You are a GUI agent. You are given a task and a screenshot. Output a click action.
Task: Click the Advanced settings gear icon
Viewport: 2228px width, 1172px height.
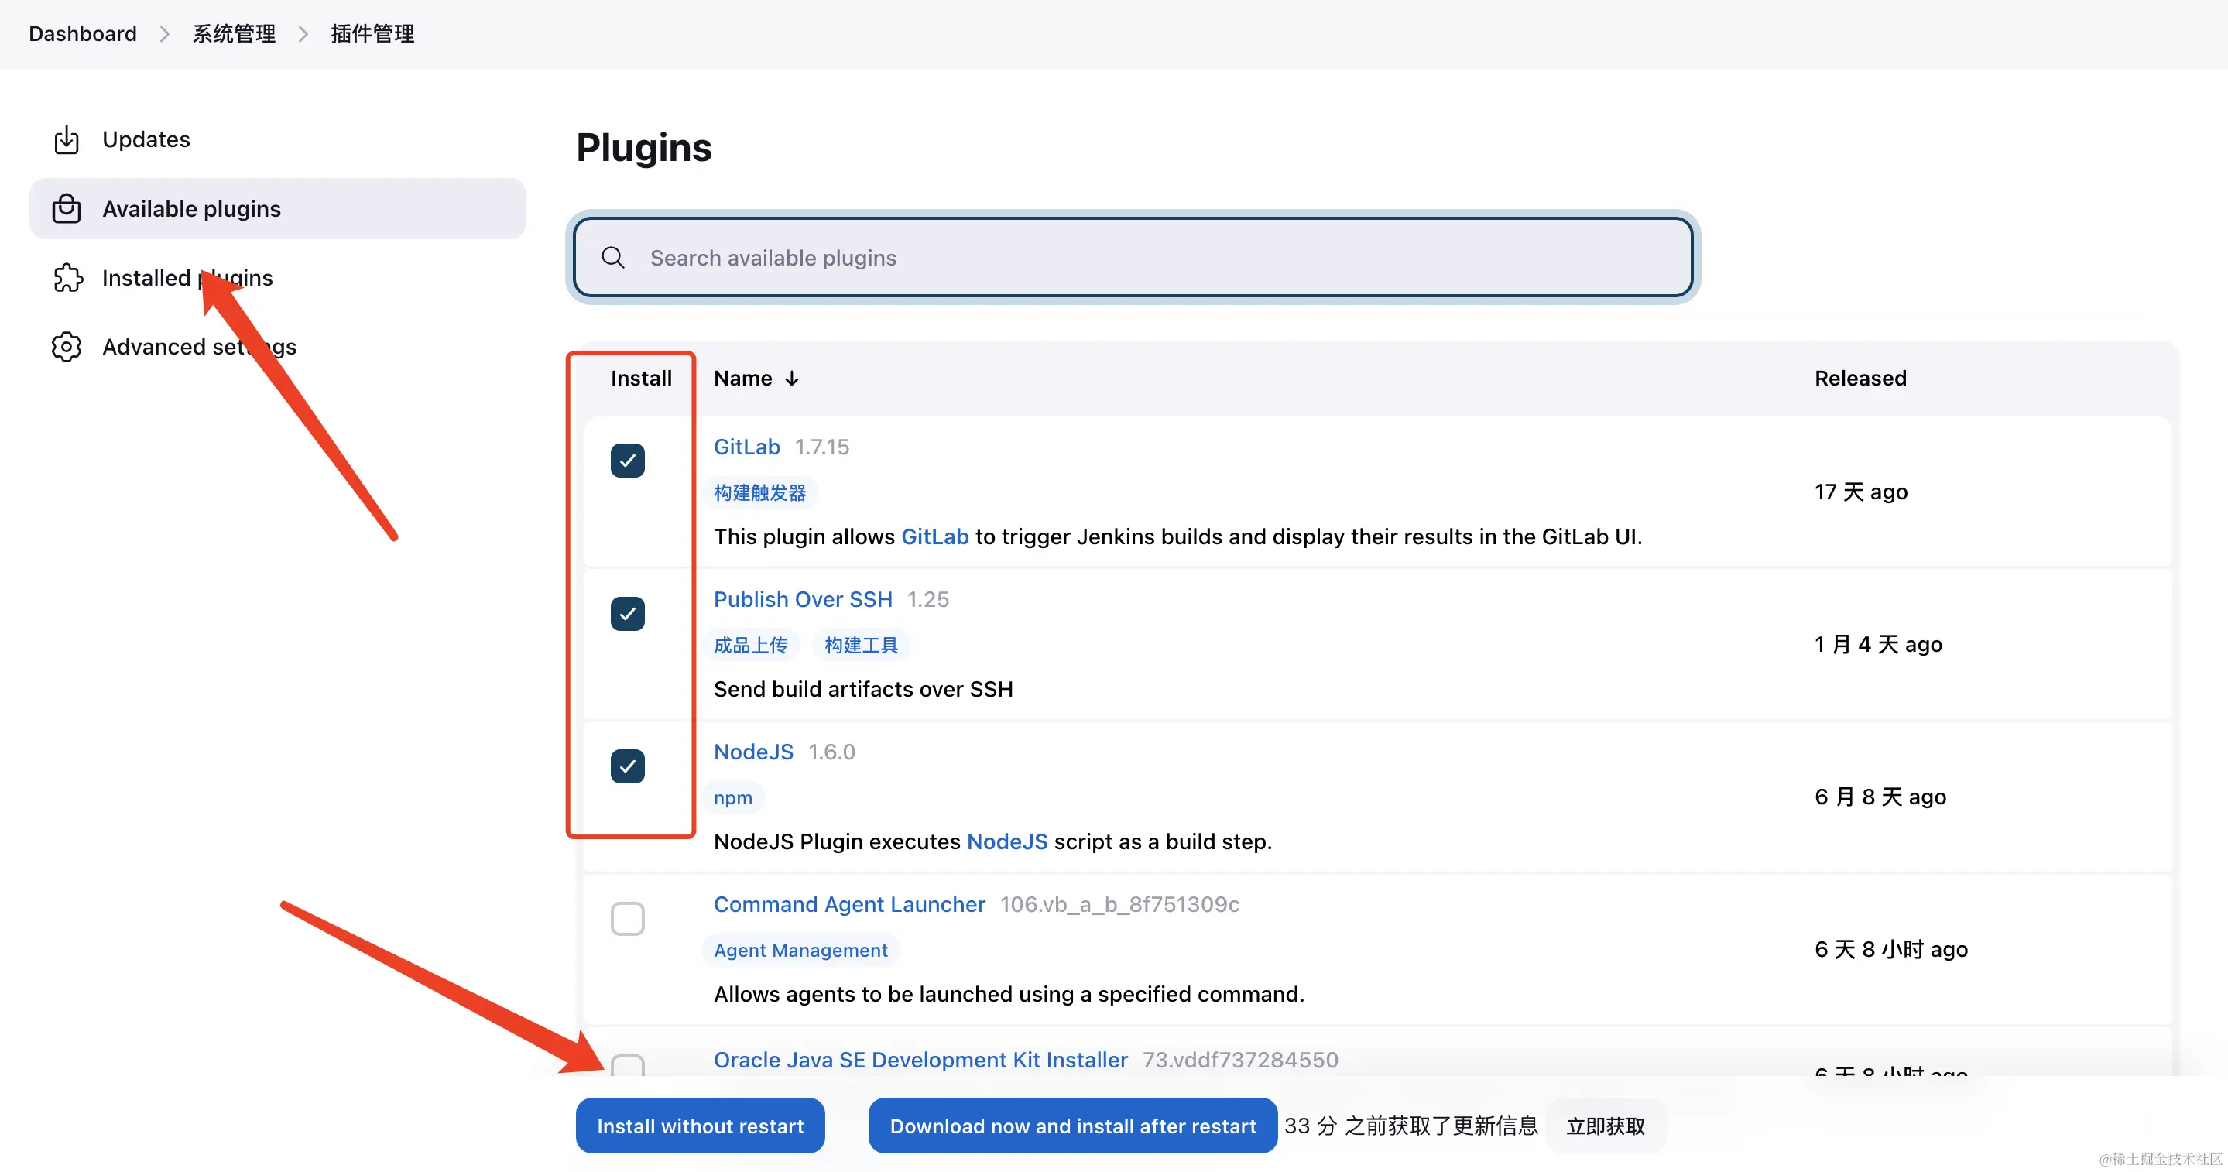[67, 347]
